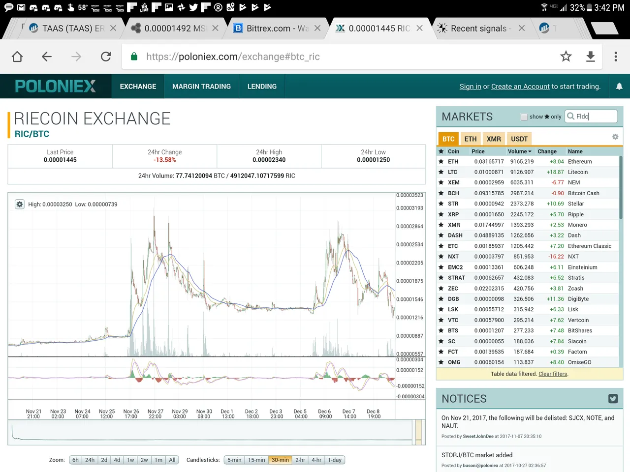Select the XMR markets tab
The width and height of the screenshot is (630, 472).
[x=494, y=139]
